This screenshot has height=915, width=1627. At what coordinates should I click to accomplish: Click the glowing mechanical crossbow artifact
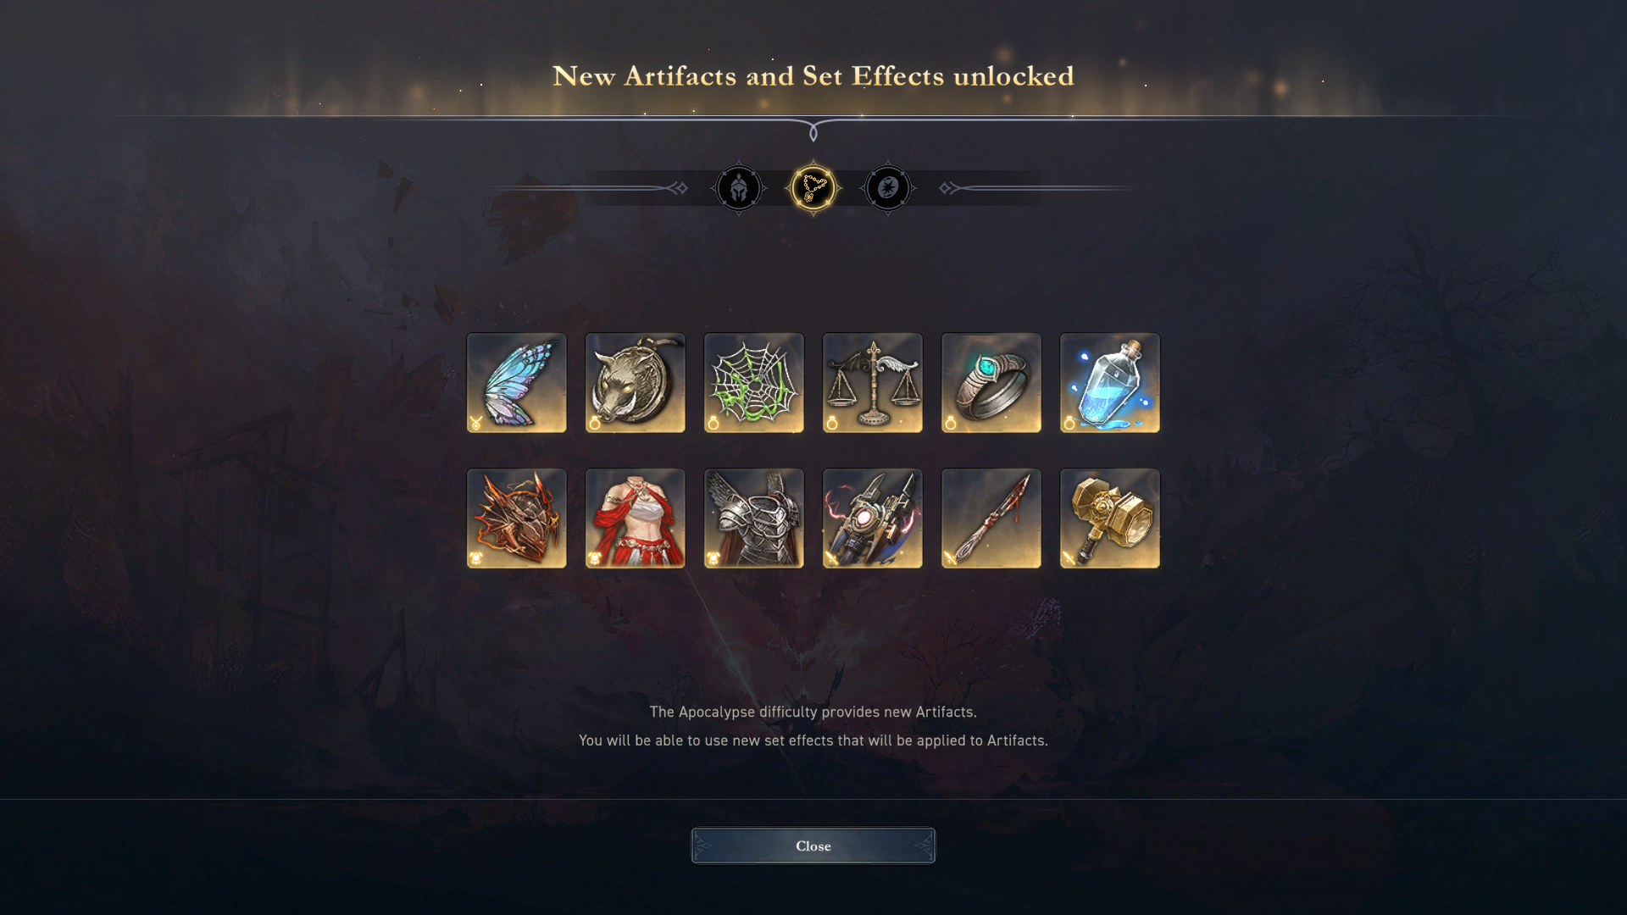click(872, 518)
